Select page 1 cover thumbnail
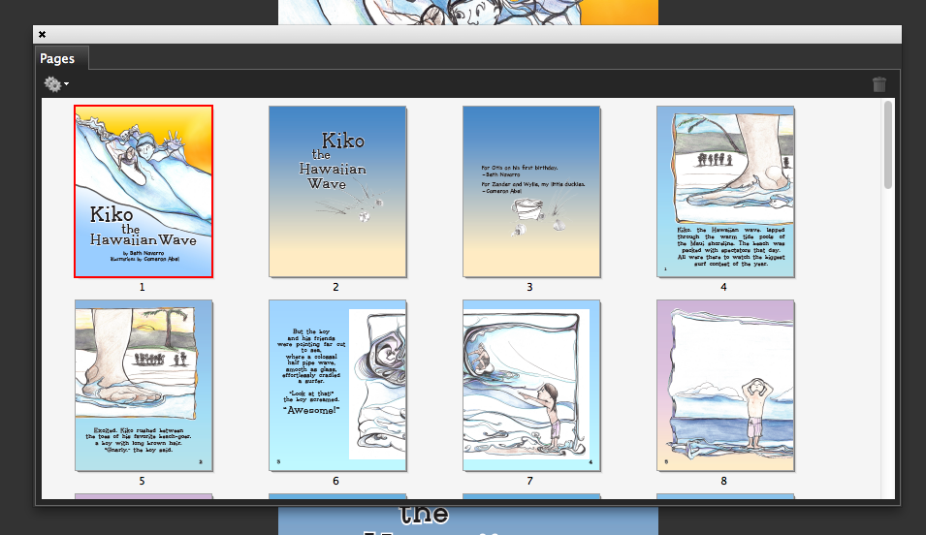This screenshot has width=926, height=535. point(144,191)
